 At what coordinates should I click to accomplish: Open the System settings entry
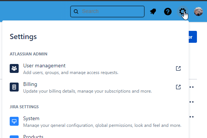pos(95,121)
